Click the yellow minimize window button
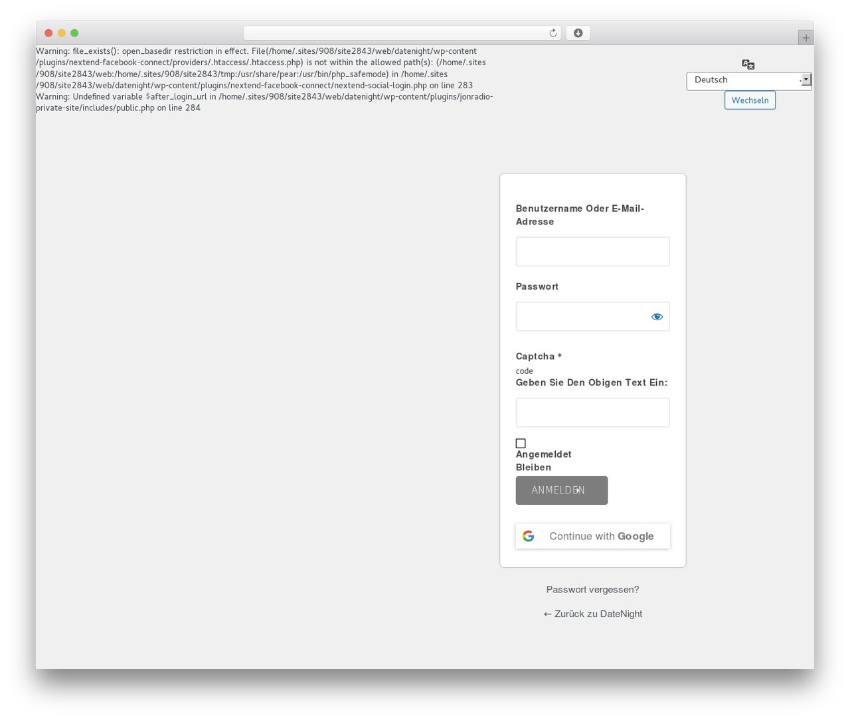 click(62, 33)
